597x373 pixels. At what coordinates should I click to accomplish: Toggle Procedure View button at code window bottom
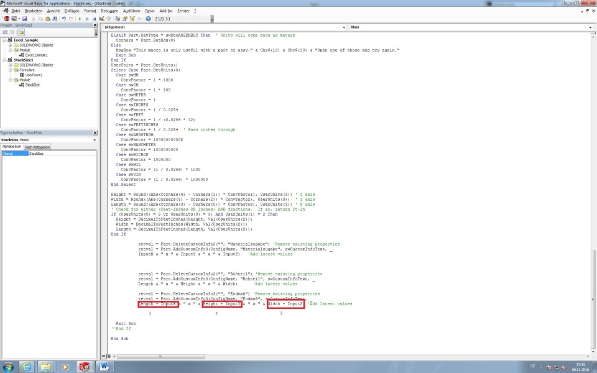(x=103, y=356)
